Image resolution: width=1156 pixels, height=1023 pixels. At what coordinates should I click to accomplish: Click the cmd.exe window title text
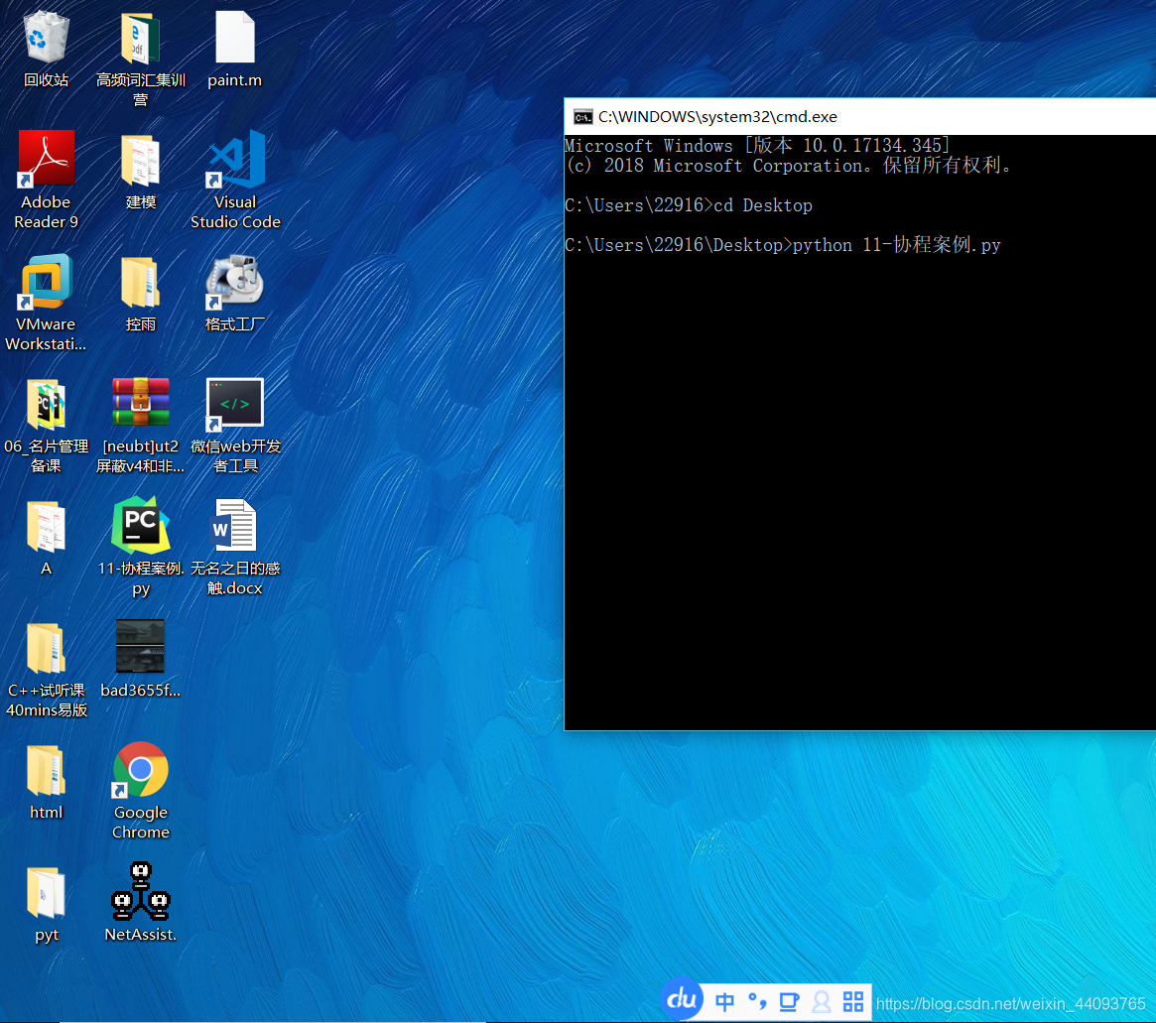tap(717, 117)
